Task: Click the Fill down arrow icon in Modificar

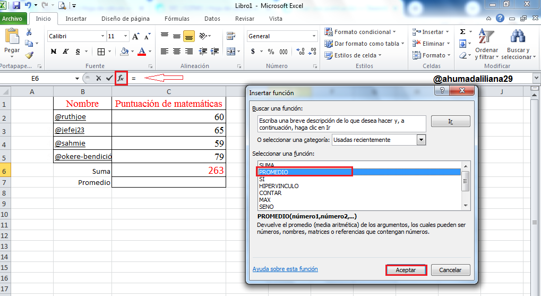Action: pos(462,44)
